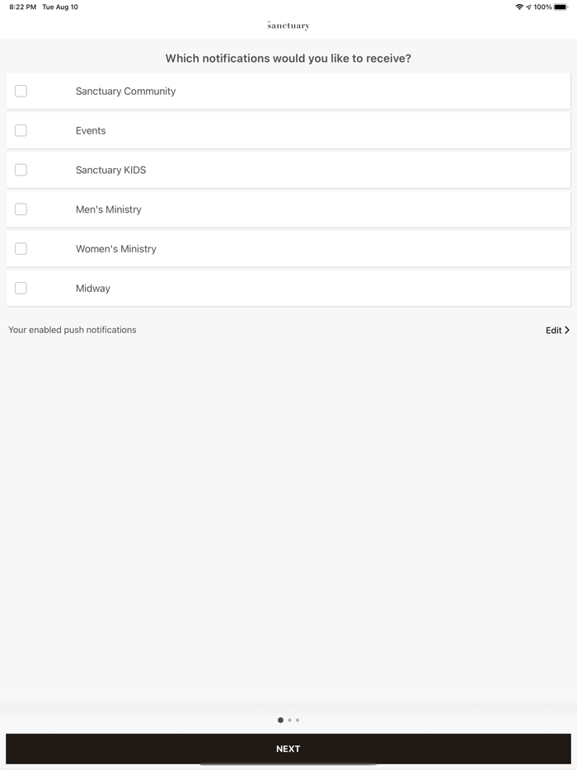
Task: Select the Sanctuary Community row label
Action: point(125,91)
